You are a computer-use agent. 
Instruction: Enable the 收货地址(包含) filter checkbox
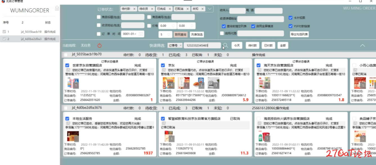coord(99,25)
